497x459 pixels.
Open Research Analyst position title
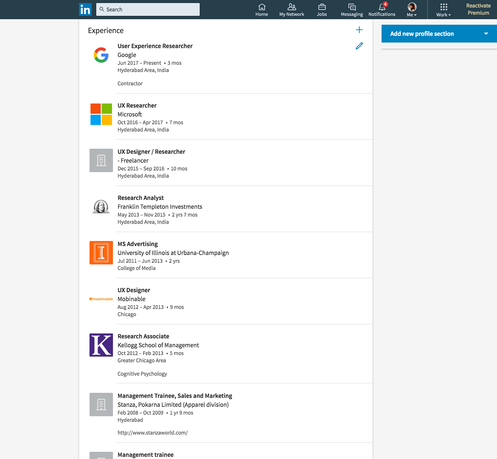[140, 198]
